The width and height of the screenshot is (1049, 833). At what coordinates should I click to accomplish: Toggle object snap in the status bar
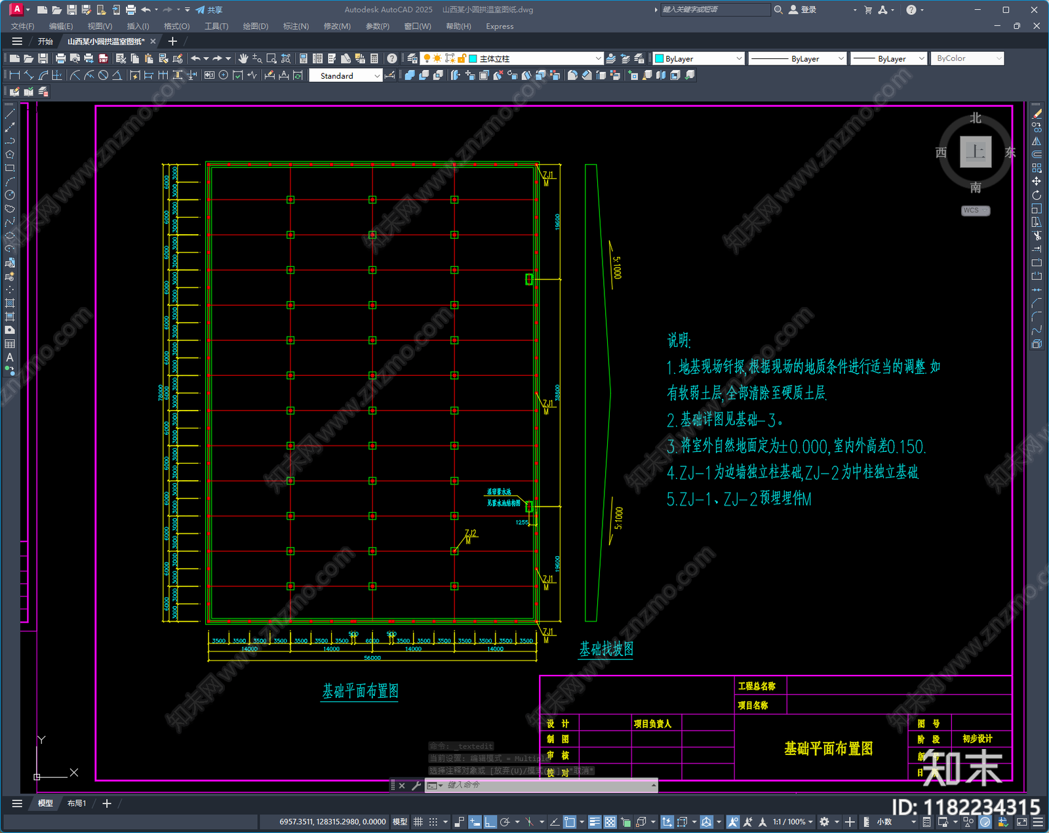tap(570, 822)
